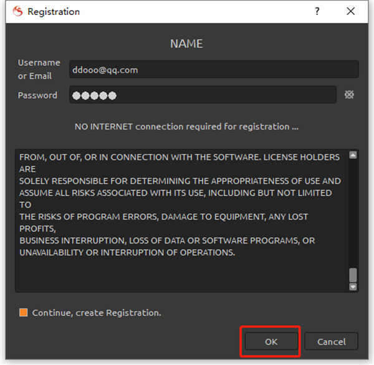
Task: Close the Registration dialog window
Action: 352,11
